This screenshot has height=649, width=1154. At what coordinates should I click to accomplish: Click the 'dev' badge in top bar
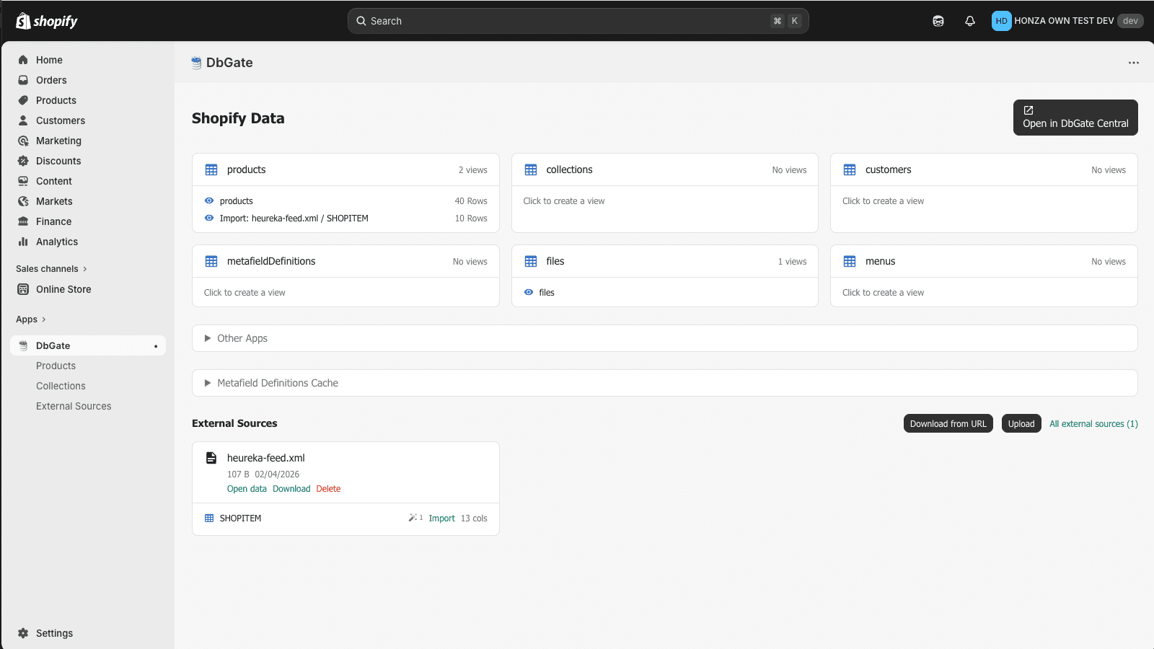pos(1130,21)
